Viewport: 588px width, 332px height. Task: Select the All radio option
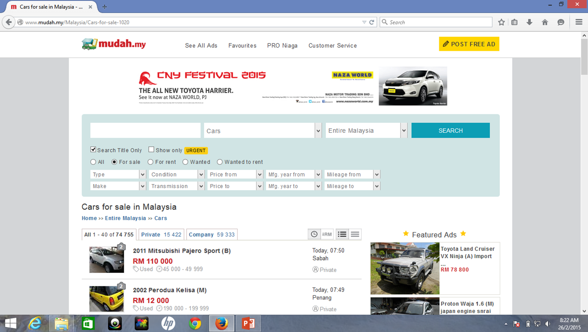[93, 162]
